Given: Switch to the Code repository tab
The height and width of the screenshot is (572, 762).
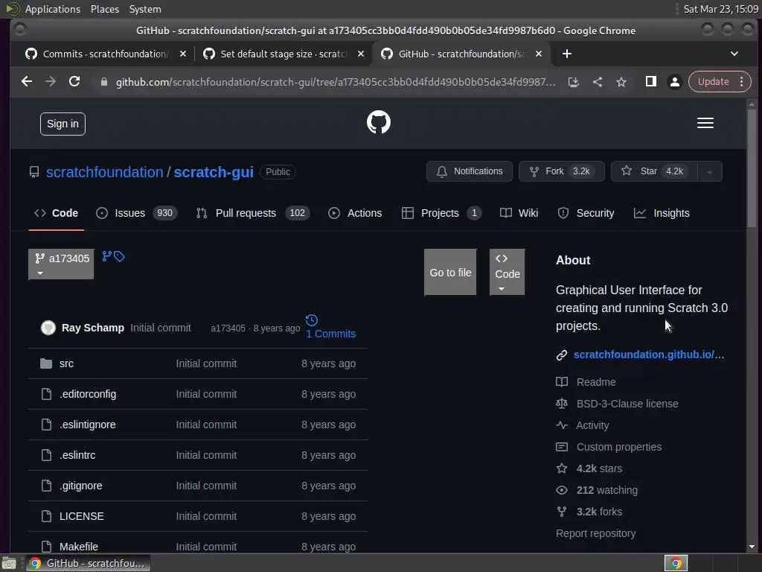Looking at the screenshot, I should tap(56, 213).
